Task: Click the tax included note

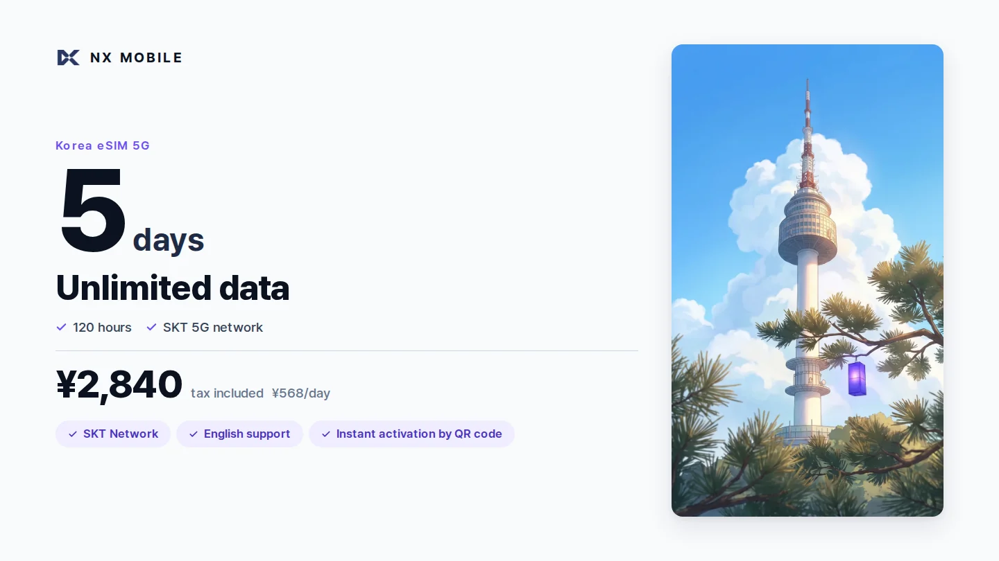Action: 227,393
